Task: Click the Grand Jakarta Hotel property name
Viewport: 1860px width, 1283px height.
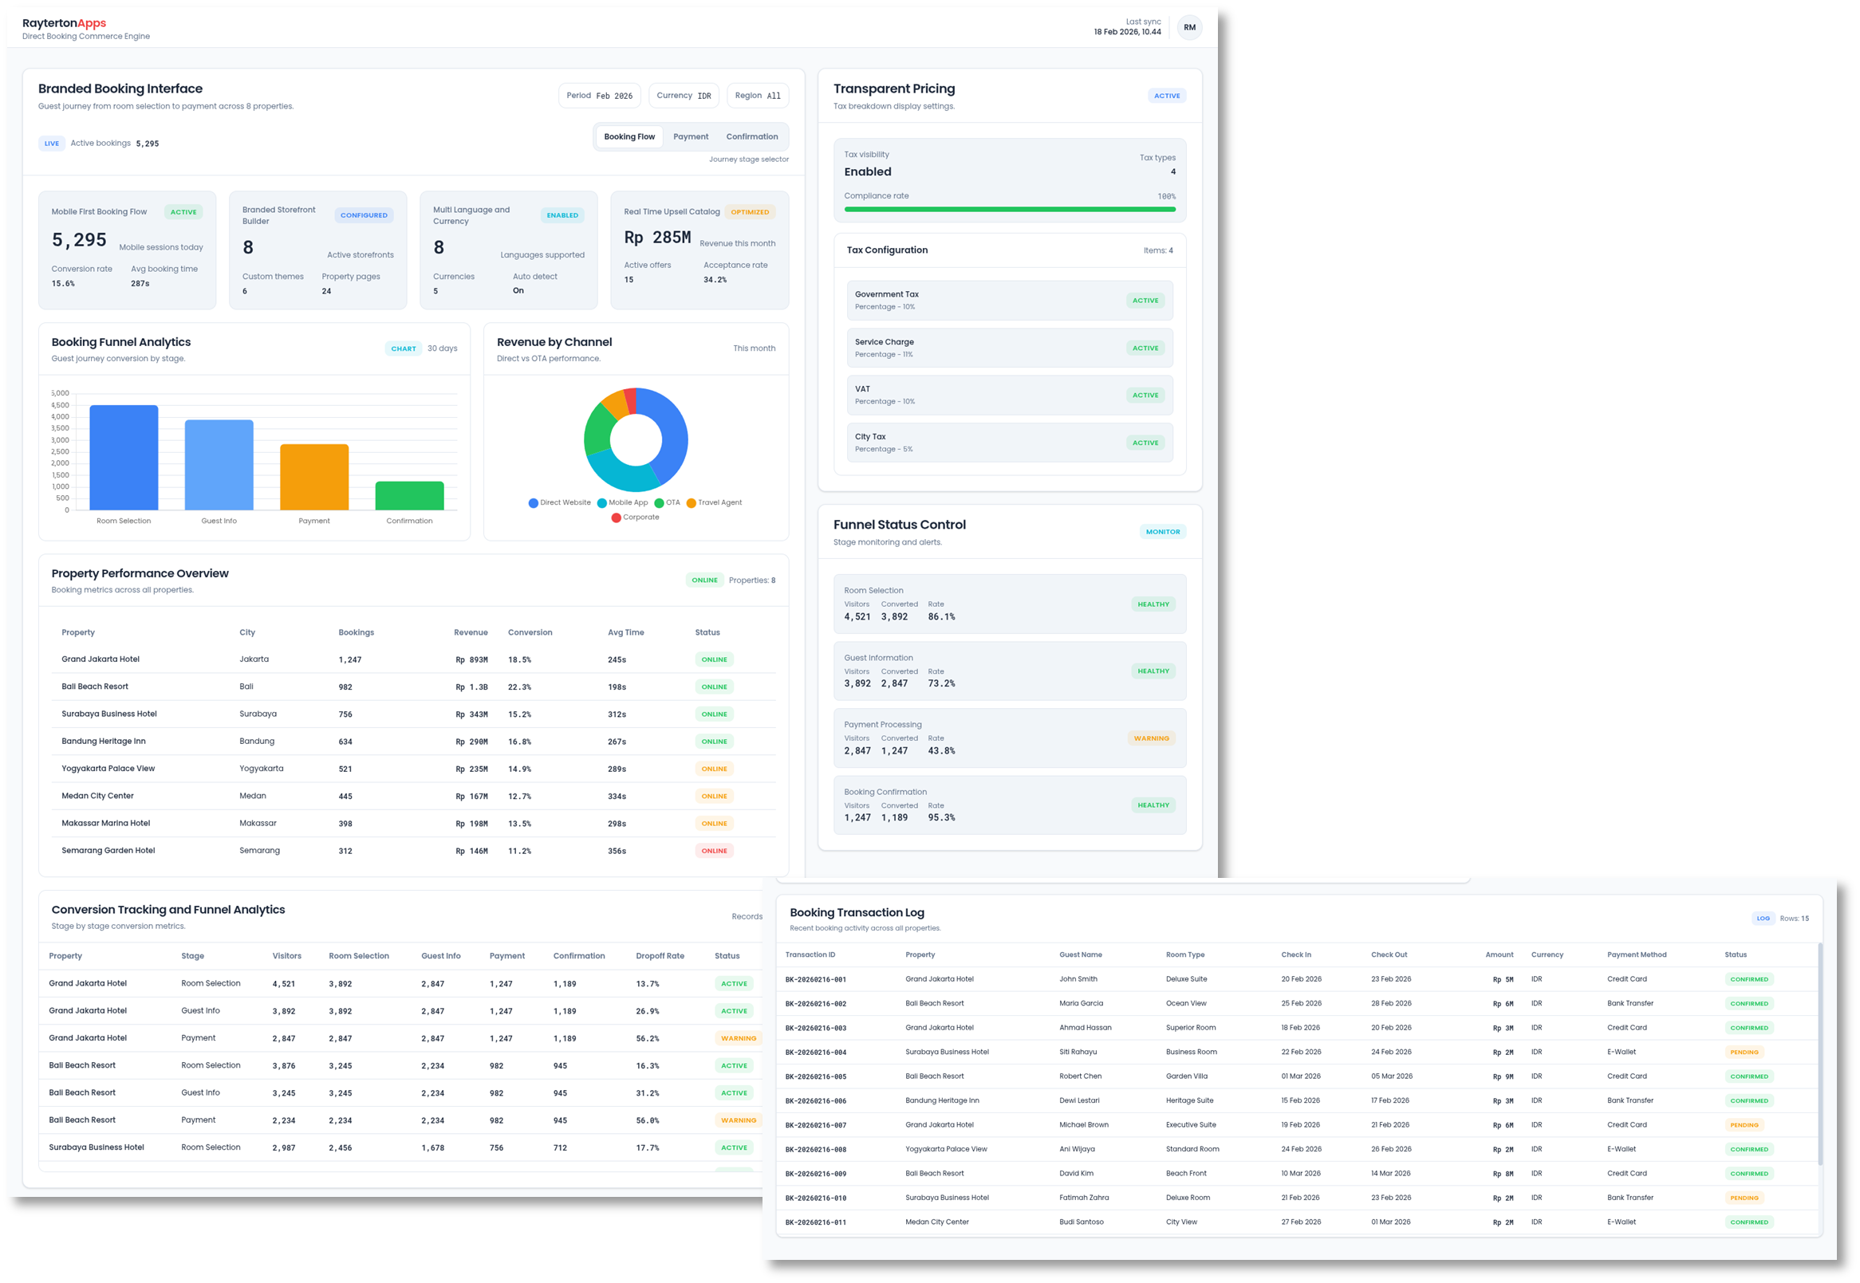Action: coord(101,659)
